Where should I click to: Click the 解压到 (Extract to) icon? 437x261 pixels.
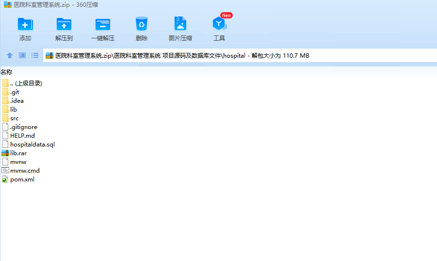pos(64,24)
